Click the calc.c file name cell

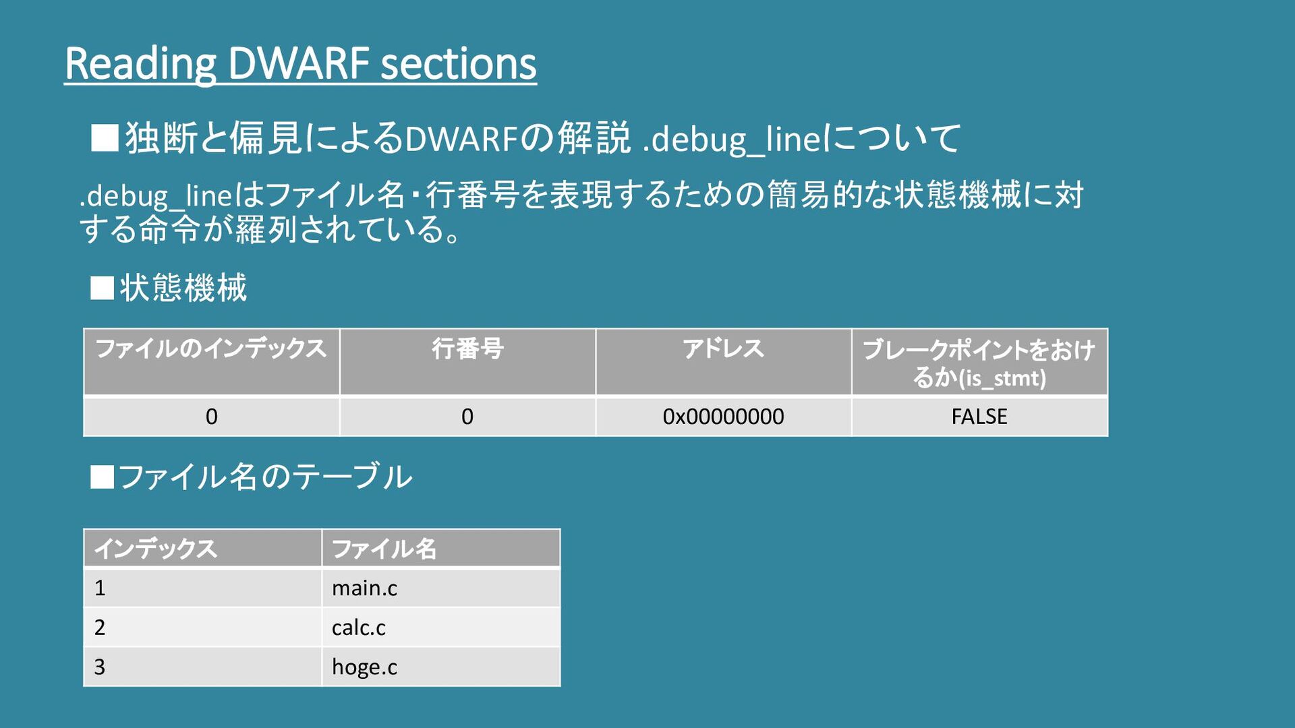(359, 628)
